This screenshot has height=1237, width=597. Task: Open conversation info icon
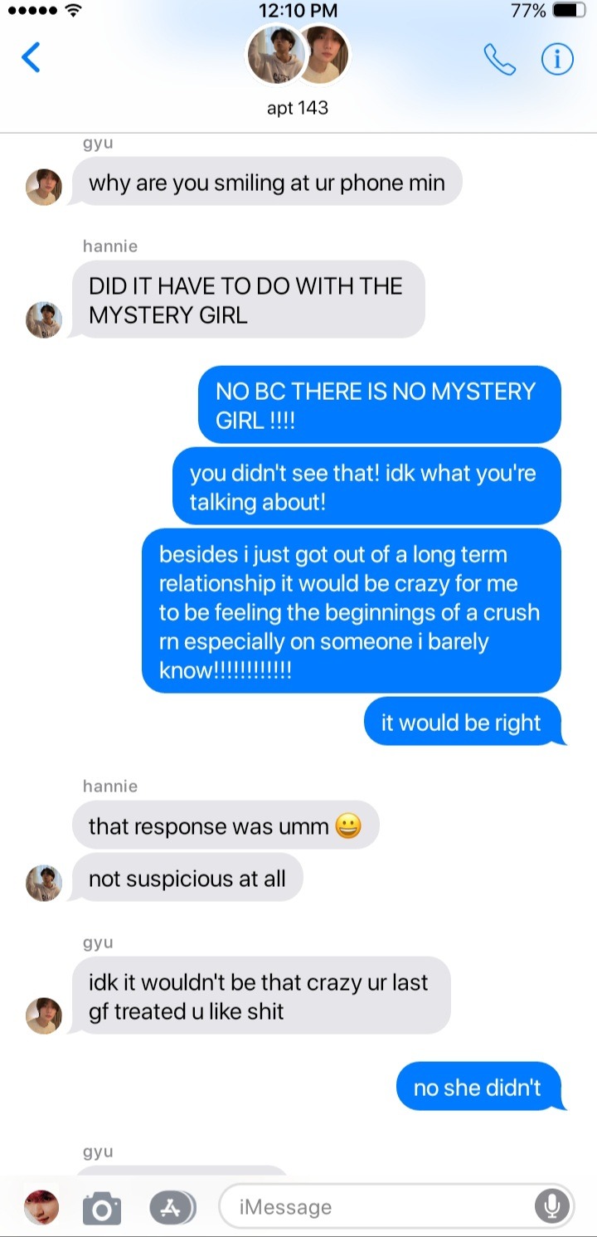click(x=557, y=59)
